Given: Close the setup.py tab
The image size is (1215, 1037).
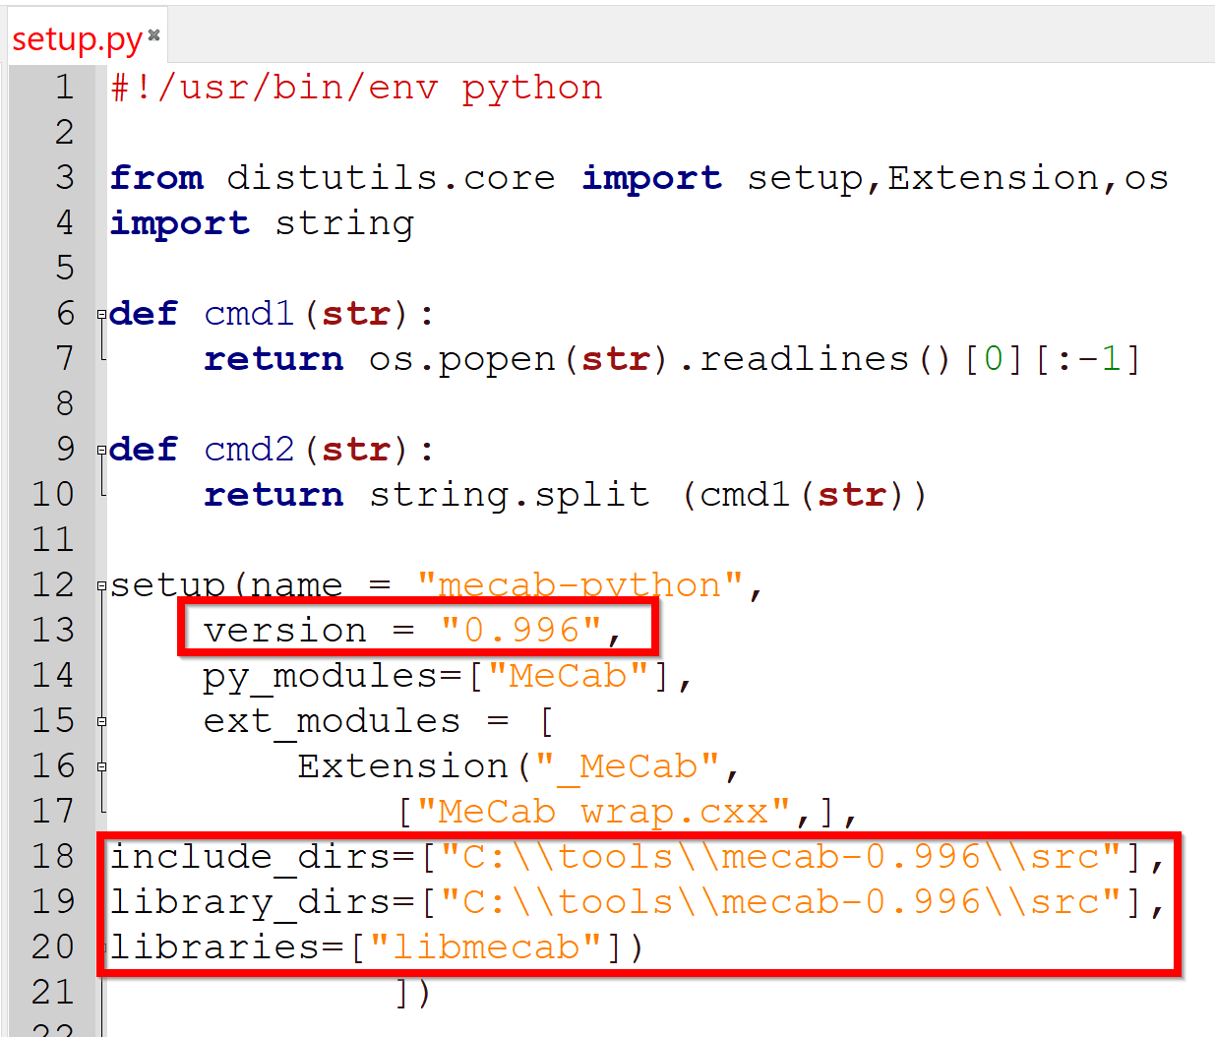Looking at the screenshot, I should [153, 35].
